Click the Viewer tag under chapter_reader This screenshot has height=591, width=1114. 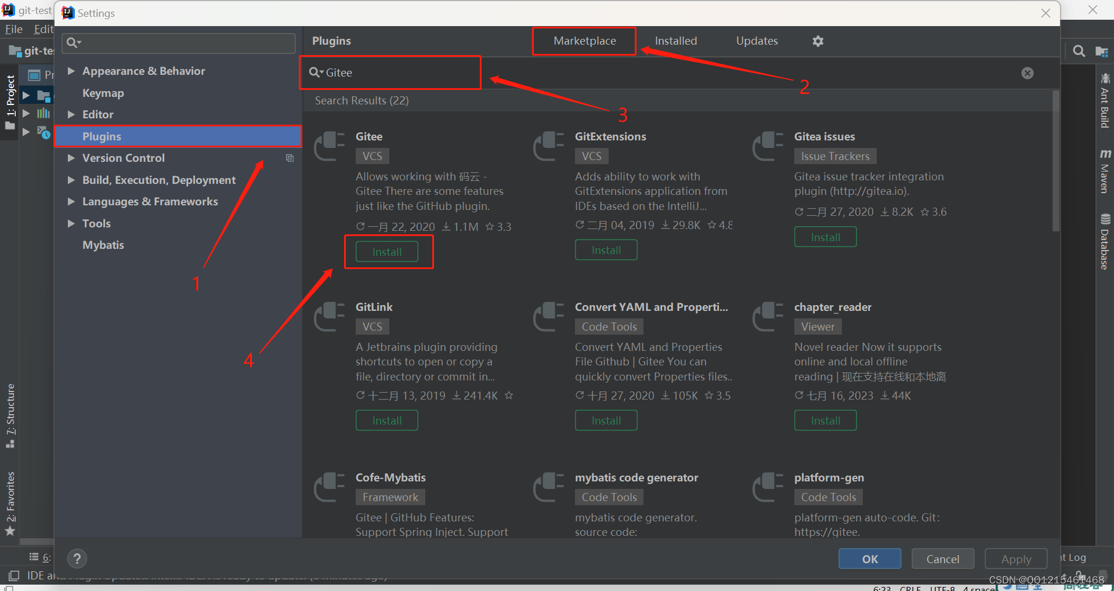(818, 327)
